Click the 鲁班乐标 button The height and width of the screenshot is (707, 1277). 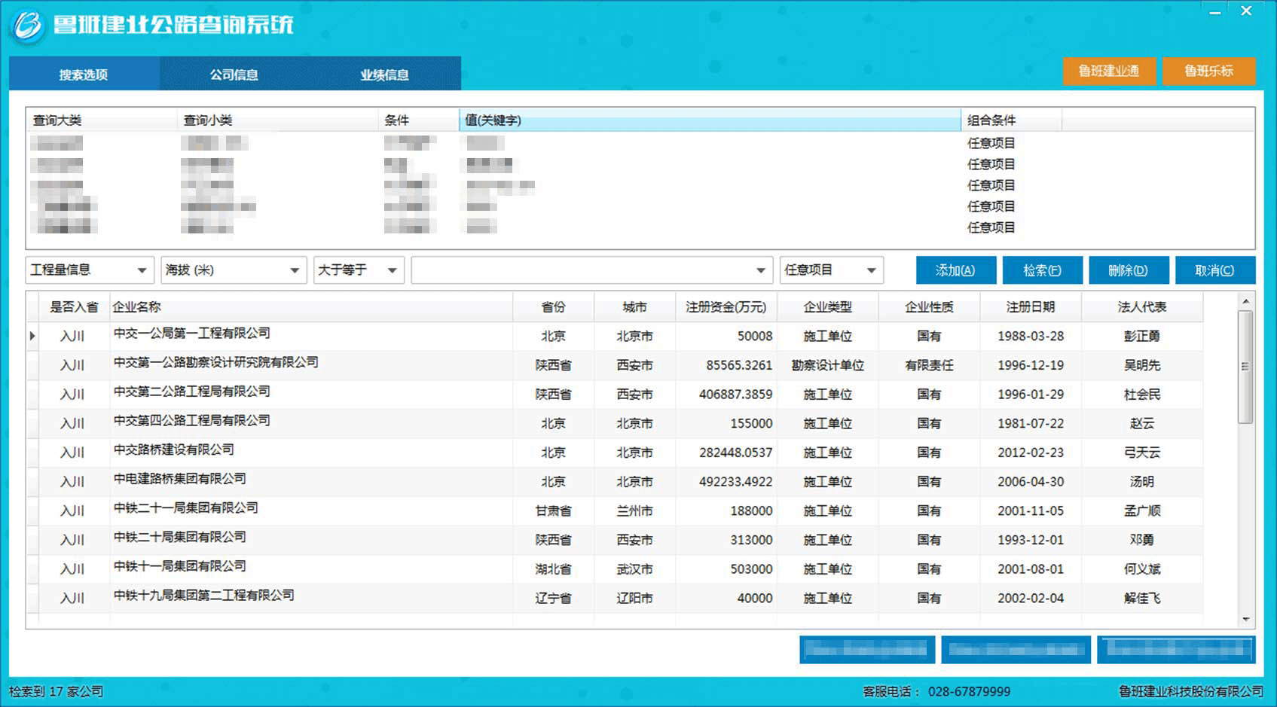(1208, 71)
